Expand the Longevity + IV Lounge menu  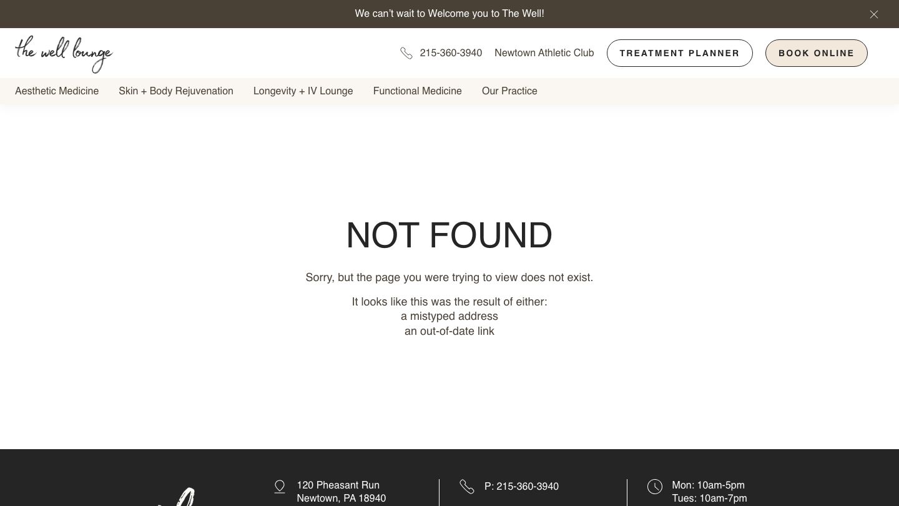(303, 91)
